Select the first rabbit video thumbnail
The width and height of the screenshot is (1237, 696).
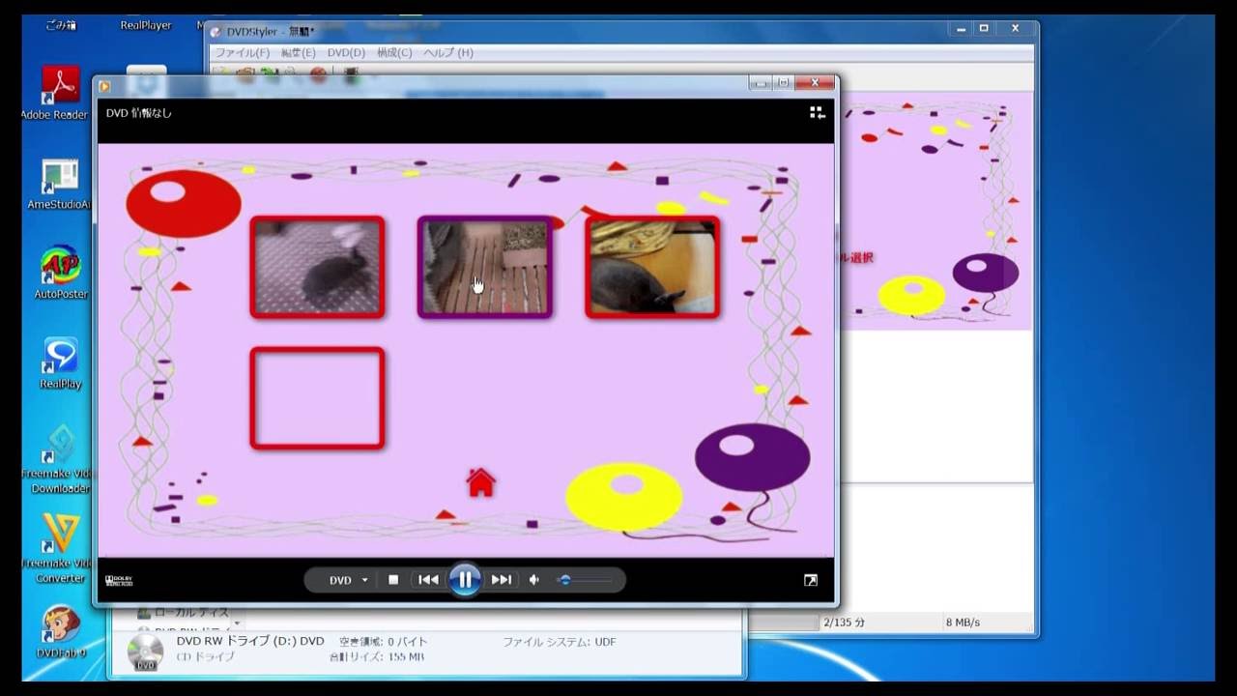click(318, 268)
